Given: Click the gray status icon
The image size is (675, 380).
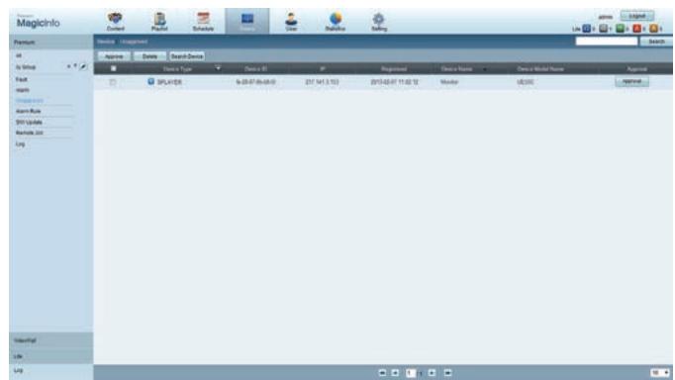Looking at the screenshot, I should click(603, 29).
